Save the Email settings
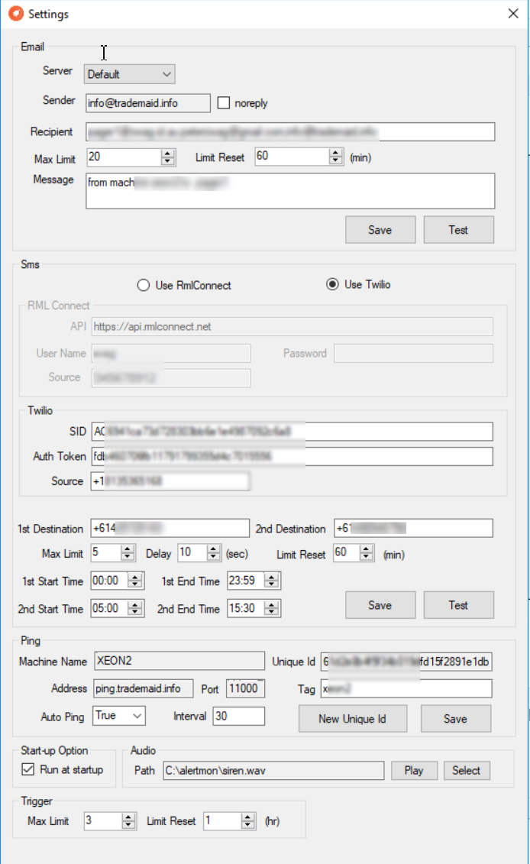The height and width of the screenshot is (864, 530). pos(380,230)
